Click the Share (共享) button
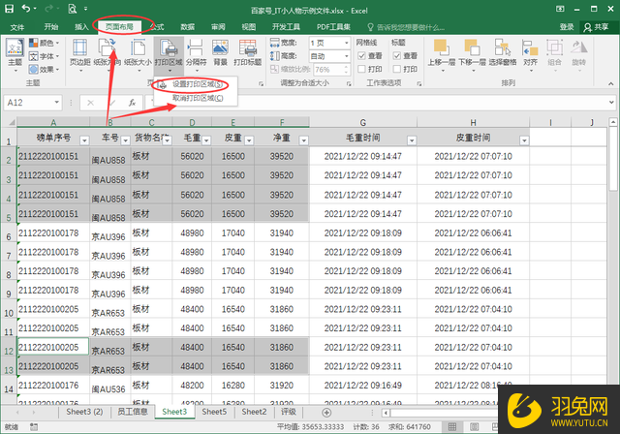 point(597,27)
